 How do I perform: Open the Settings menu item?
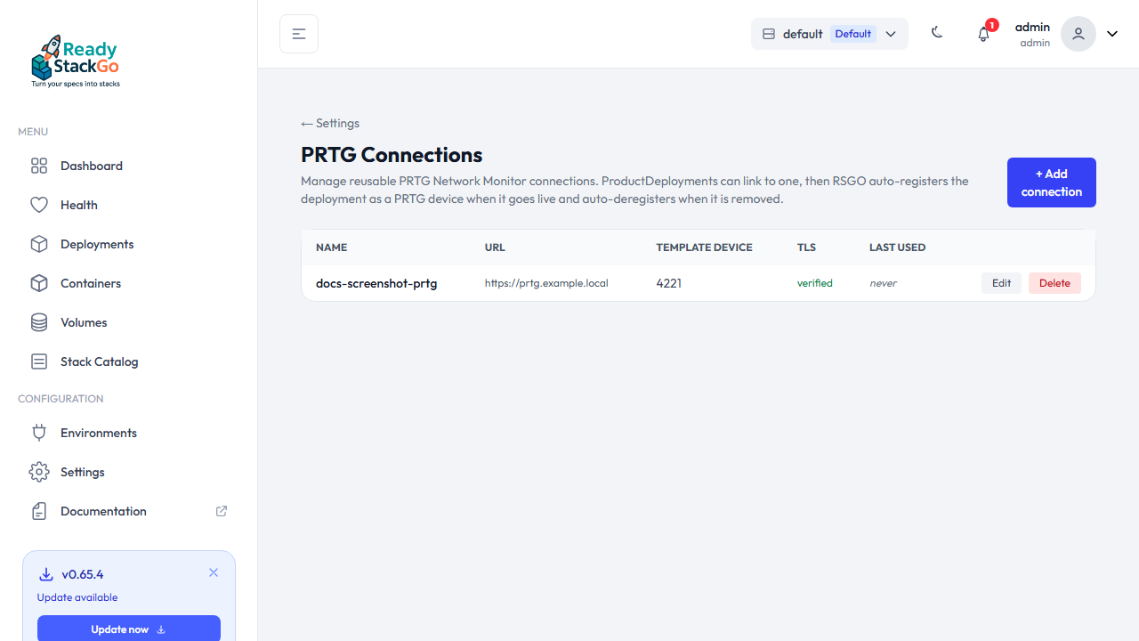click(129, 472)
